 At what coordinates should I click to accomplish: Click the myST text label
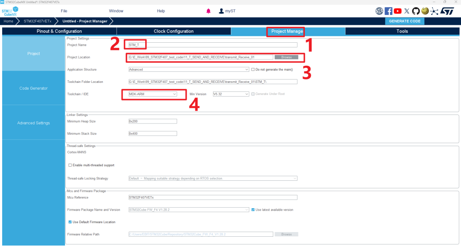click(x=230, y=11)
